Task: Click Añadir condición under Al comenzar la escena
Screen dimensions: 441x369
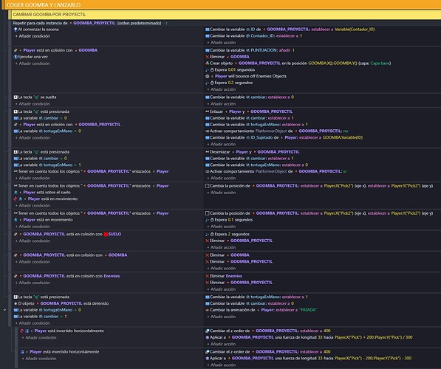Action: click(x=34, y=36)
